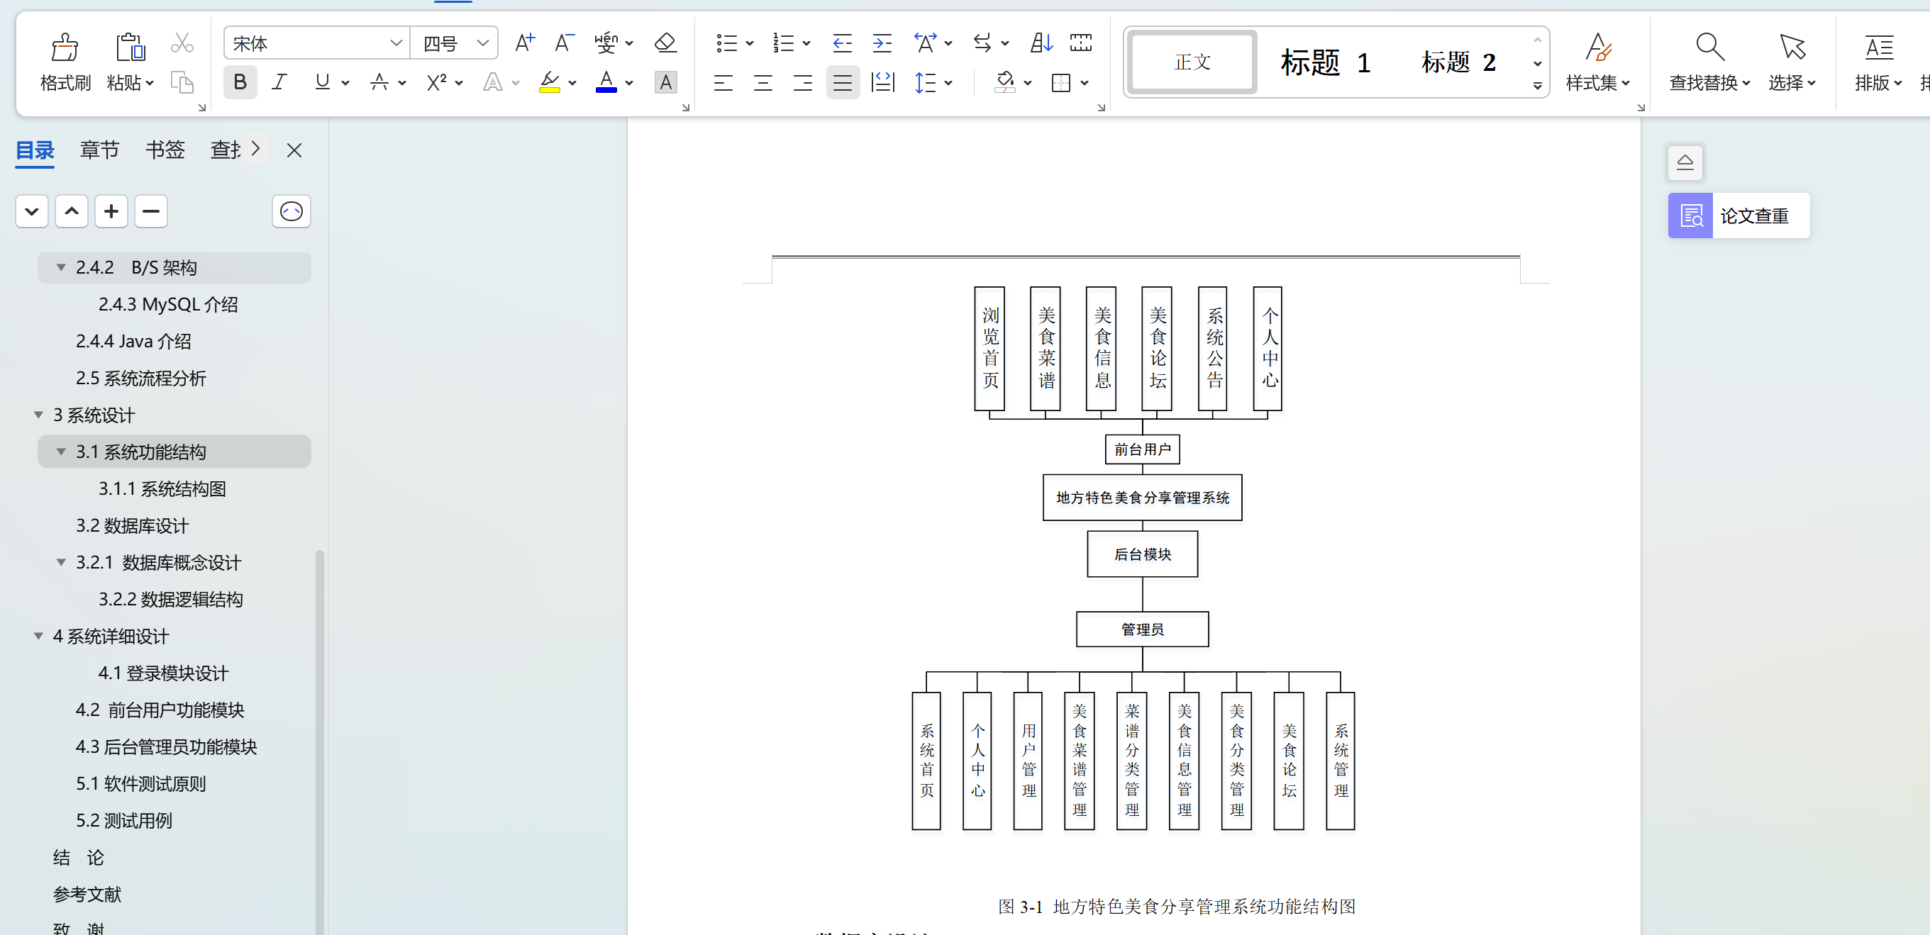The image size is (1930, 935).
Task: Click the italic formatting icon
Action: pyautogui.click(x=279, y=82)
